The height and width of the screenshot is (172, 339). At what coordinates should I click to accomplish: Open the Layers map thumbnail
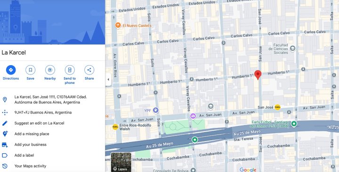point(121,162)
